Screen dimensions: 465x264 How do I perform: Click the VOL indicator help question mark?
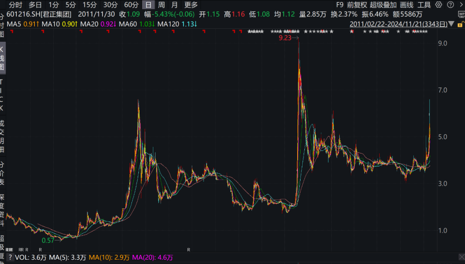pos(9,258)
